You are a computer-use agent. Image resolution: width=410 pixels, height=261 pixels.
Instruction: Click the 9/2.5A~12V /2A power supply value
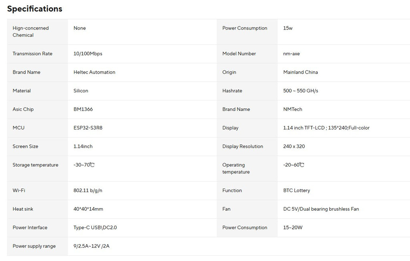pyautogui.click(x=91, y=246)
